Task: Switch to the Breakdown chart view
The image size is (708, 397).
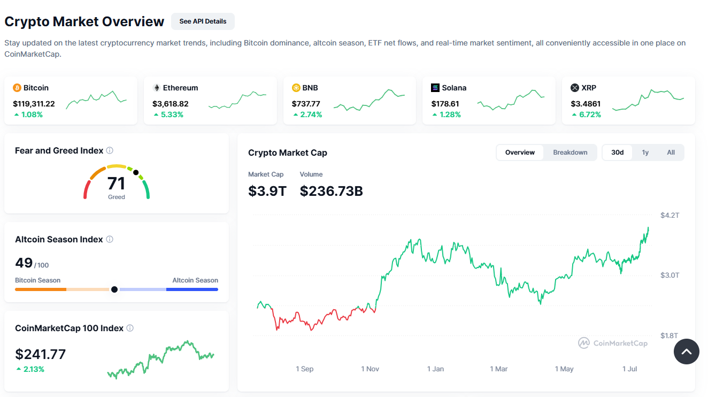Action: (x=570, y=152)
